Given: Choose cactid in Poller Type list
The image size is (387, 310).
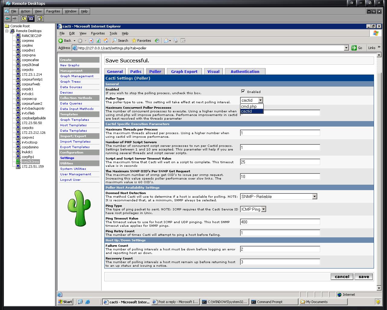Looking at the screenshot, I should click(x=252, y=111).
